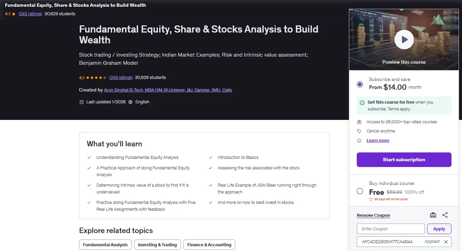462x251 pixels.
Task: Open the Learn more link
Action: 378,141
